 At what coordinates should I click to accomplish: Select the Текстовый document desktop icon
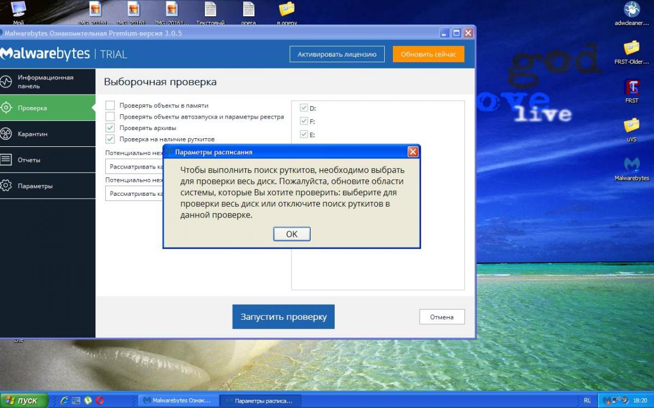pos(210,14)
